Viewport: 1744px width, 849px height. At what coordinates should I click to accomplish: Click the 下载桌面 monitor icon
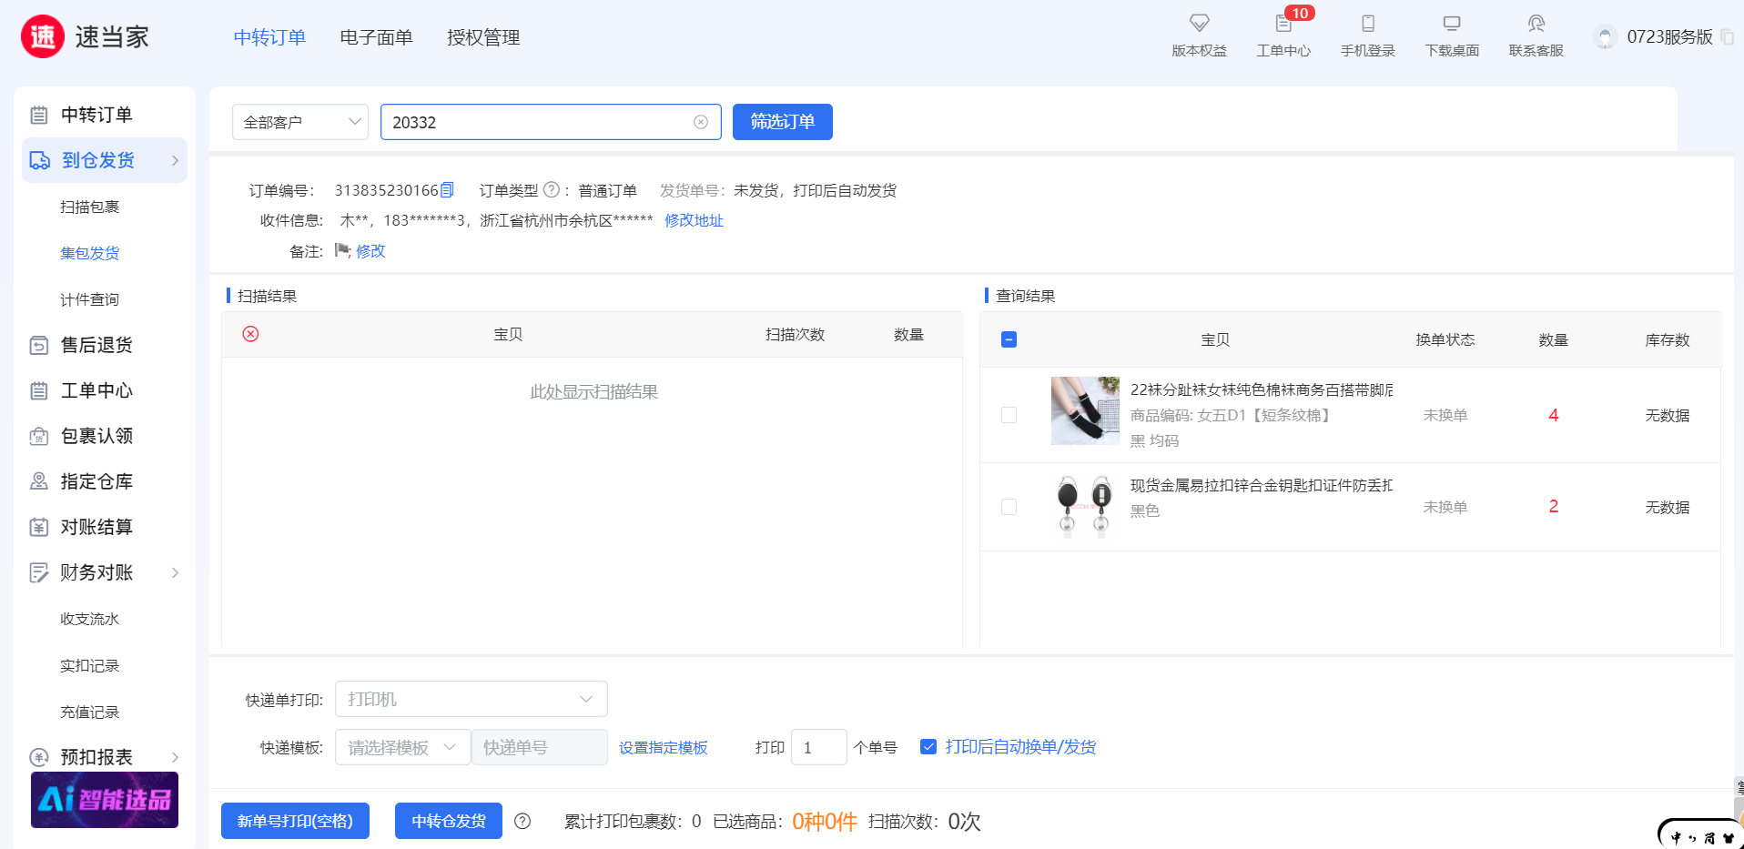(x=1452, y=24)
